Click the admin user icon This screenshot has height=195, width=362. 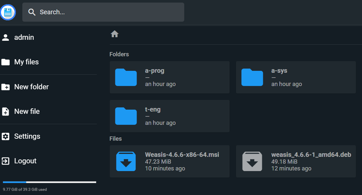[6, 38]
